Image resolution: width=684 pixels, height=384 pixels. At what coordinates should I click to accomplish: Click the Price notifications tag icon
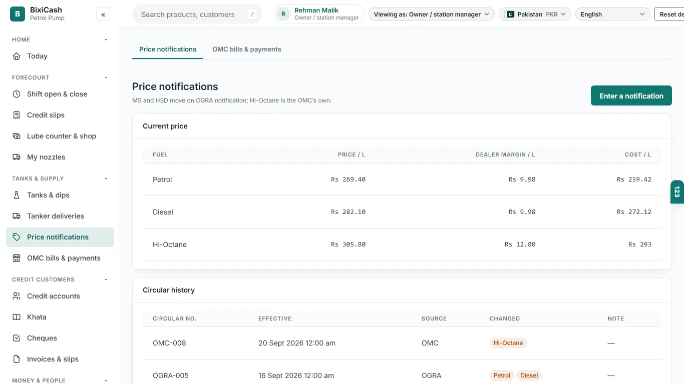tap(17, 237)
